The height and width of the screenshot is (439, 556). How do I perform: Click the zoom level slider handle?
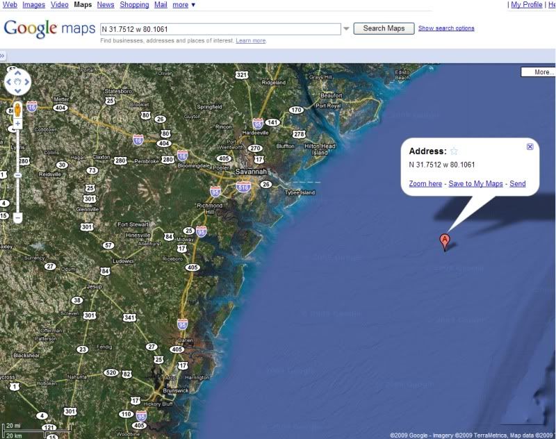(x=18, y=175)
